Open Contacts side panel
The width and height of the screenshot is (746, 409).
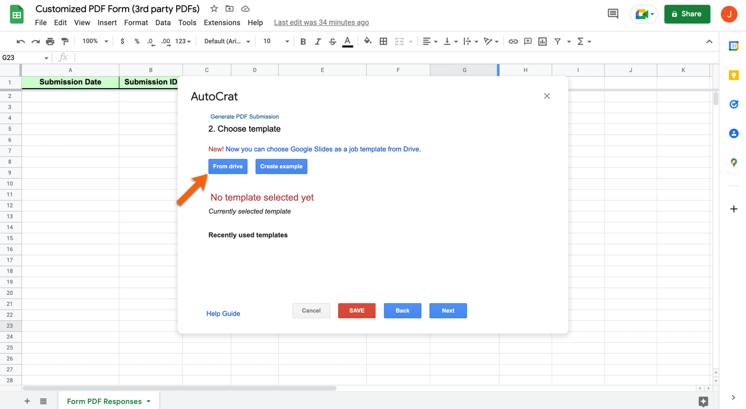coord(733,133)
